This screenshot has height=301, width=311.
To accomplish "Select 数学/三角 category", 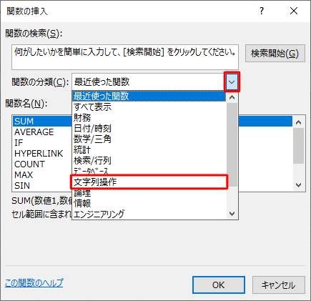I will tap(149, 139).
